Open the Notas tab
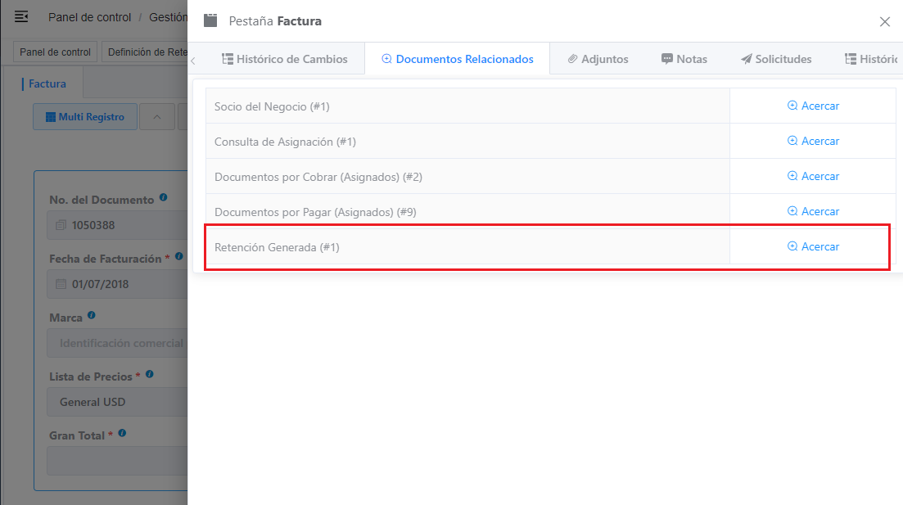903x505 pixels. pos(684,59)
